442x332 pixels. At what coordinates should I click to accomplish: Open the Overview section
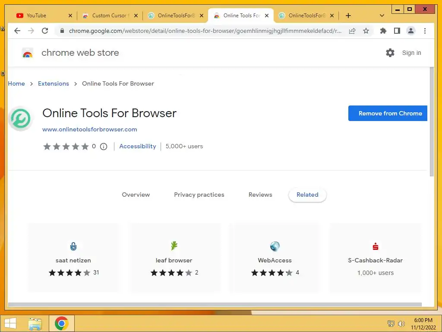click(x=136, y=195)
